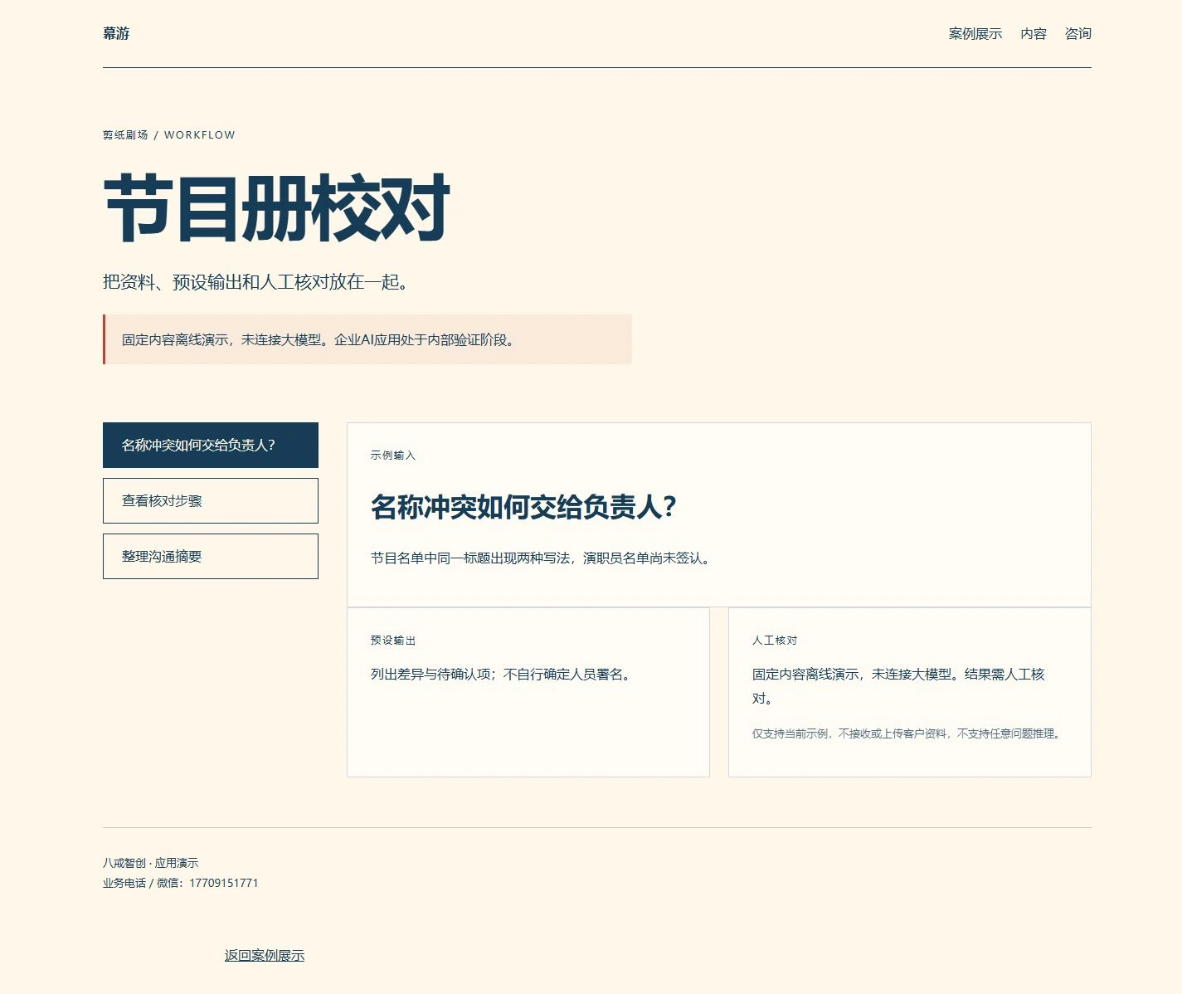Screen dimensions: 1182x994
Task: Switch to 整理沟通摘要 example
Action: [x=211, y=557]
